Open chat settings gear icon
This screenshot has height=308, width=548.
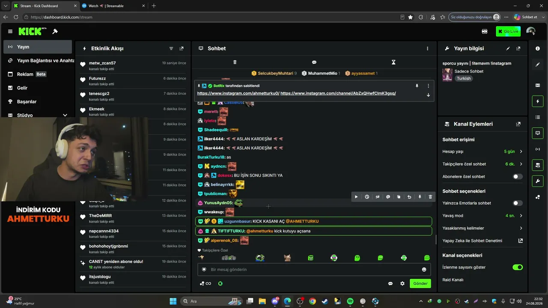point(402,284)
